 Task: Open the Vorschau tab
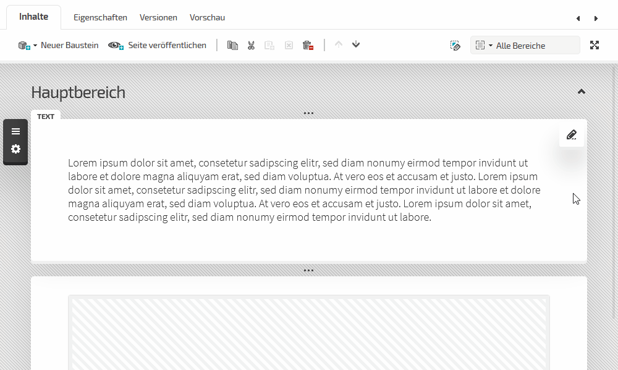click(x=207, y=17)
